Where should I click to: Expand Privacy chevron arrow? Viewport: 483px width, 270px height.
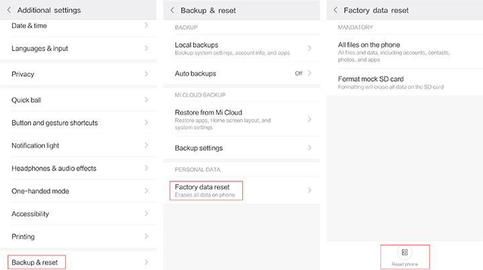click(x=146, y=74)
